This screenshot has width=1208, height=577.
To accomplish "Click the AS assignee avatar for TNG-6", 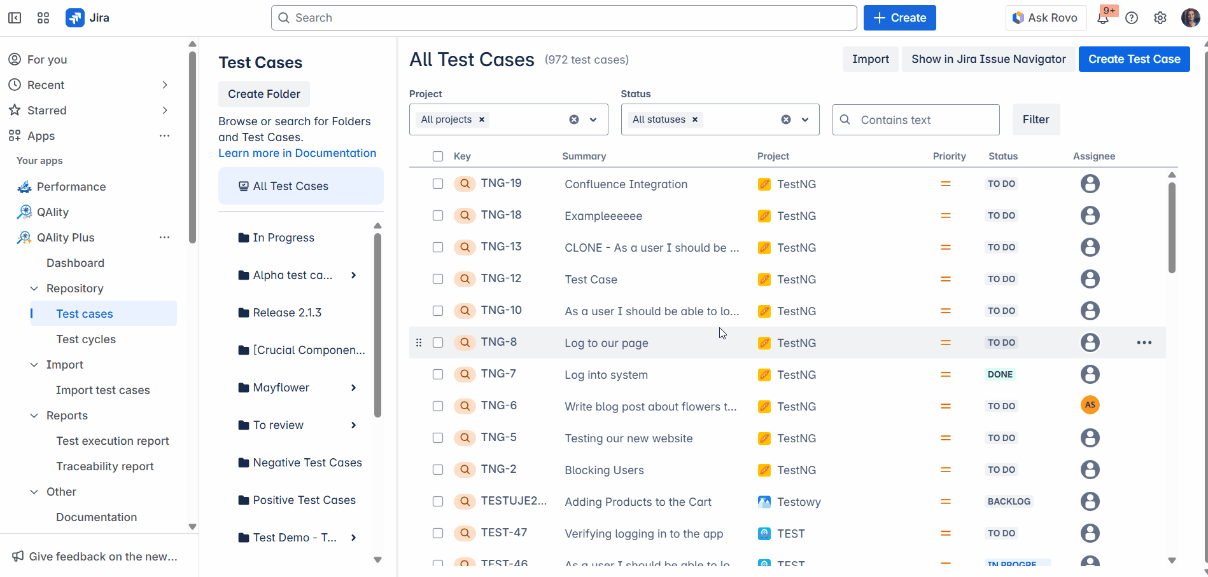I will click(x=1090, y=405).
